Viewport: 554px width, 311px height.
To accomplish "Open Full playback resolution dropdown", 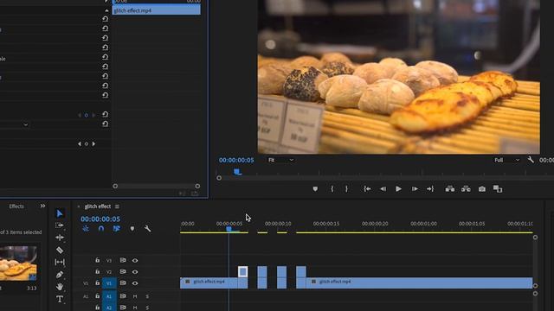I will click(x=506, y=160).
